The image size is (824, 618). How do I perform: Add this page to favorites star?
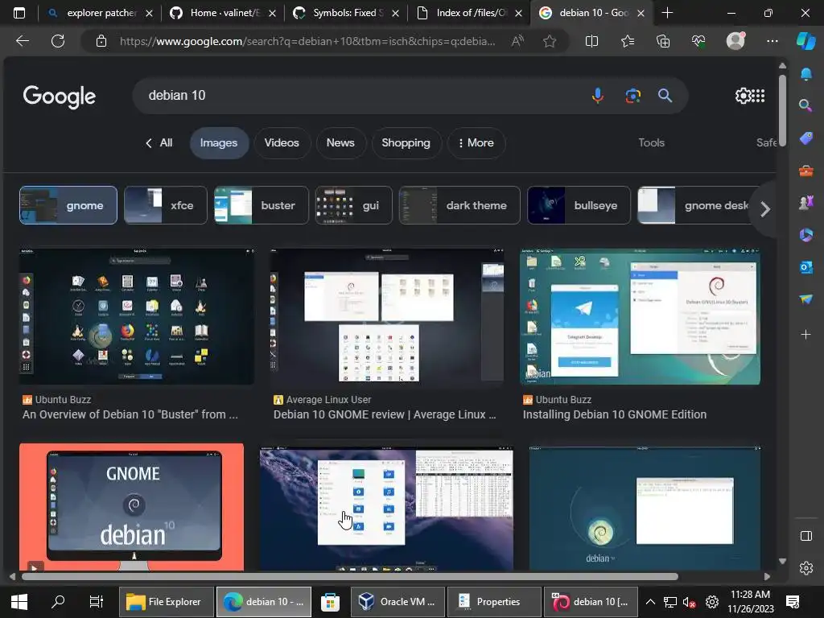pos(550,41)
